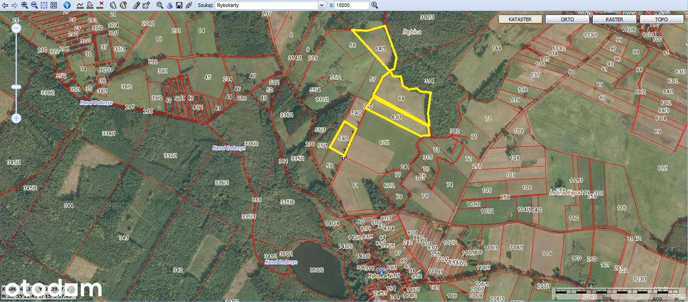The height and width of the screenshot is (302, 688).
Task: Select the measure distance tool
Action: [x=80, y=5]
